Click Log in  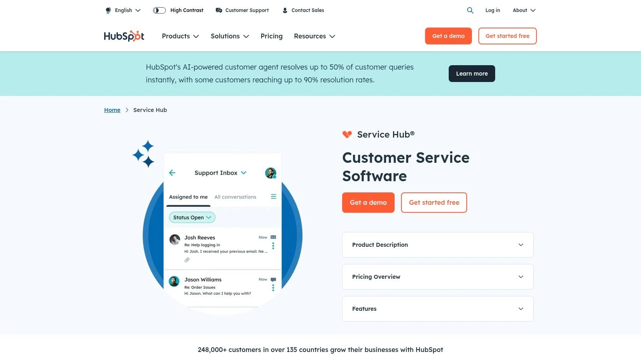[493, 10]
